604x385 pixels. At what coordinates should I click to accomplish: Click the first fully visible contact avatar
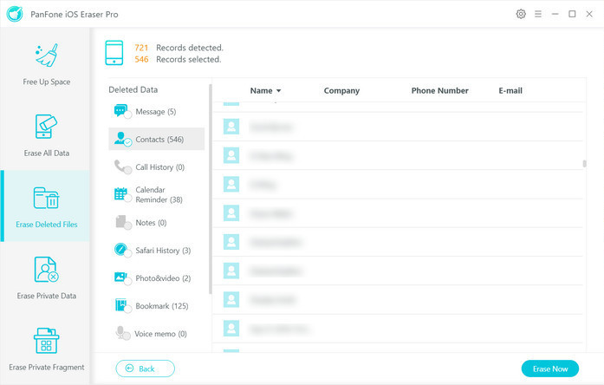(231, 127)
